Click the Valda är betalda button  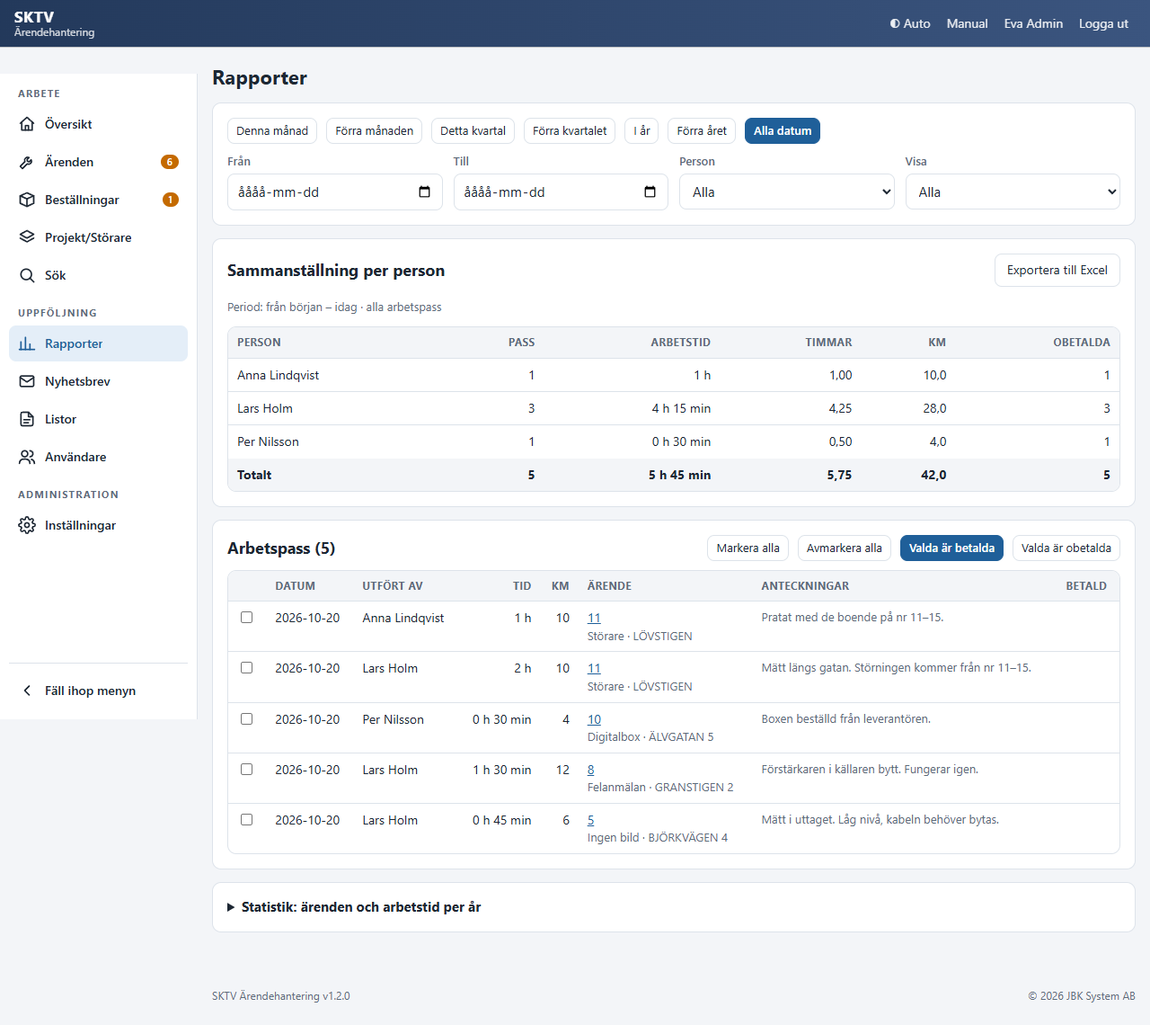pyautogui.click(x=951, y=548)
